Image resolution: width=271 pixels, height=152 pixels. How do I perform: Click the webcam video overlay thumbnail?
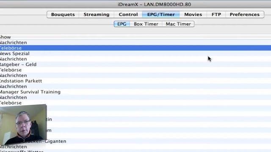(x=23, y=125)
